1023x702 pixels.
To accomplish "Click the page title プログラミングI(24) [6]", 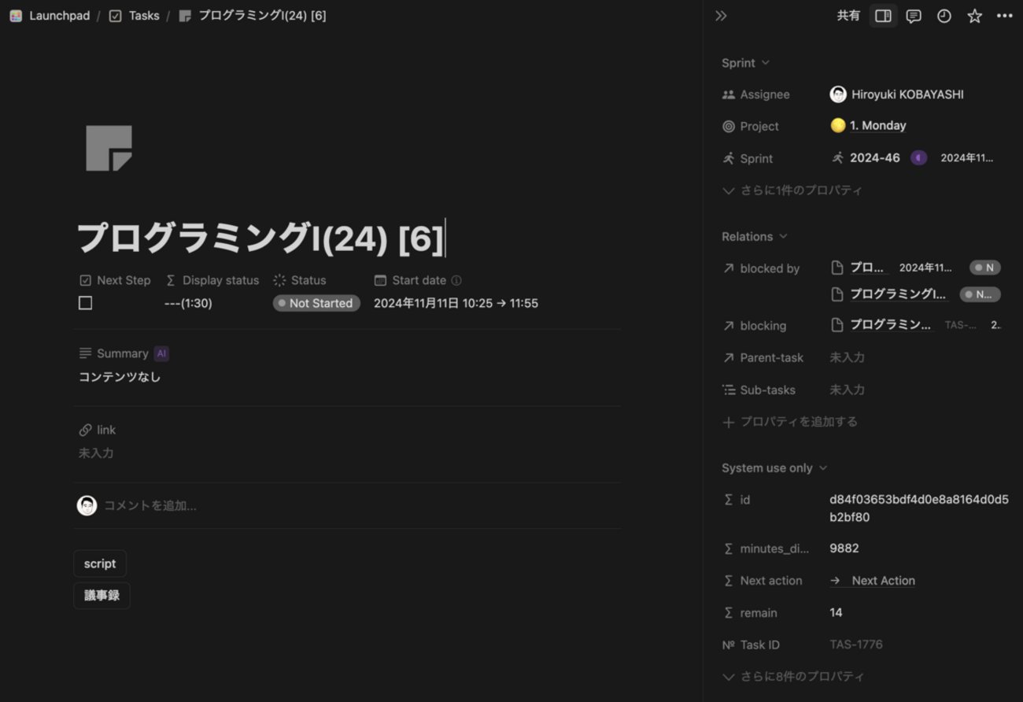I will [x=260, y=238].
